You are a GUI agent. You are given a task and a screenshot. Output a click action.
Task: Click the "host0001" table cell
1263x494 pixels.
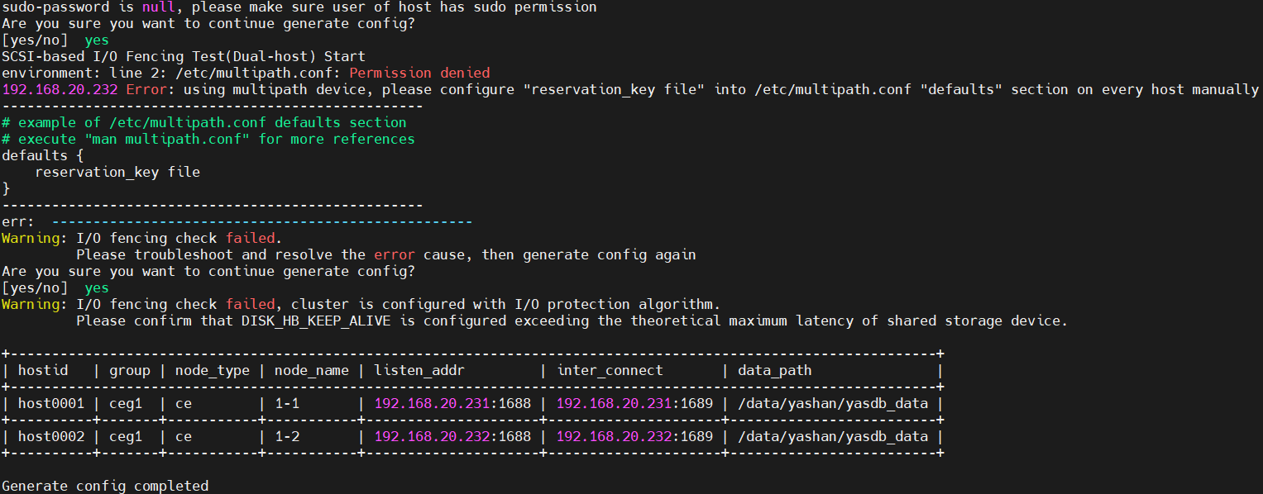[x=51, y=403]
